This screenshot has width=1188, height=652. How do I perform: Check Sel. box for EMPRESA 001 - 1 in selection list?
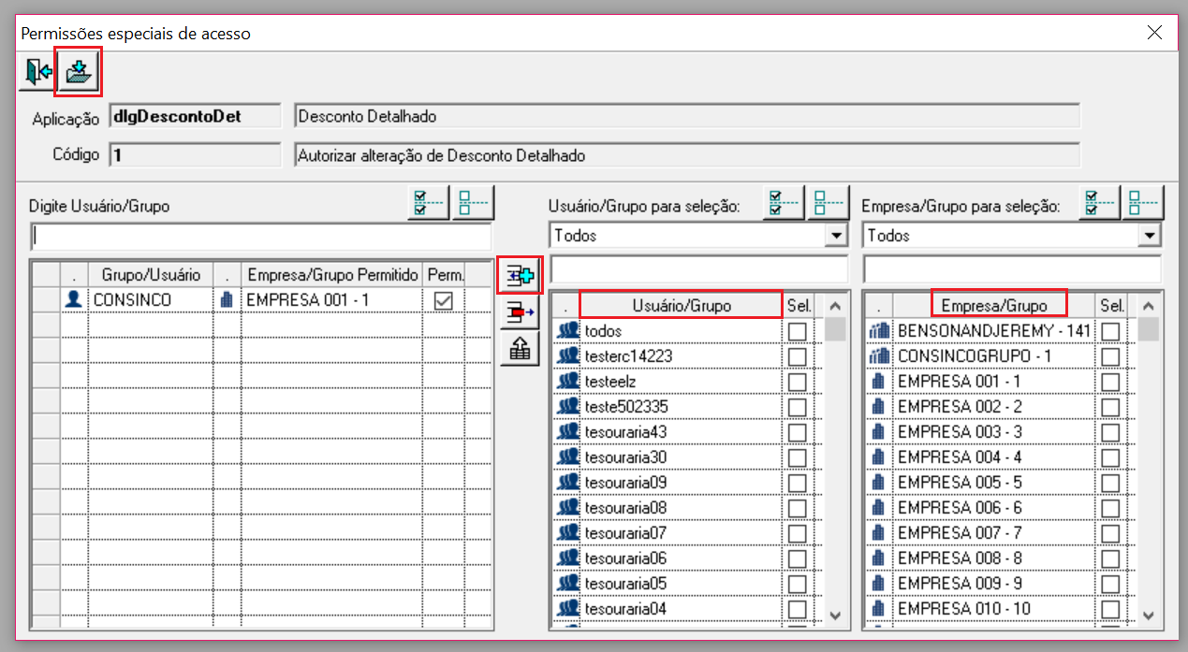(1110, 382)
